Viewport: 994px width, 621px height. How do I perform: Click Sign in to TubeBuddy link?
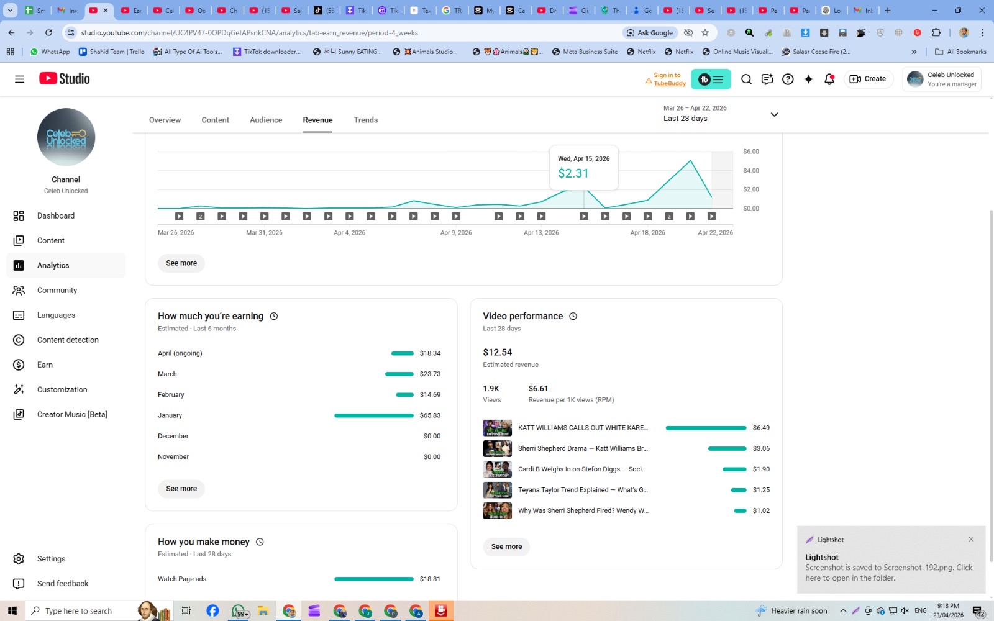point(669,79)
